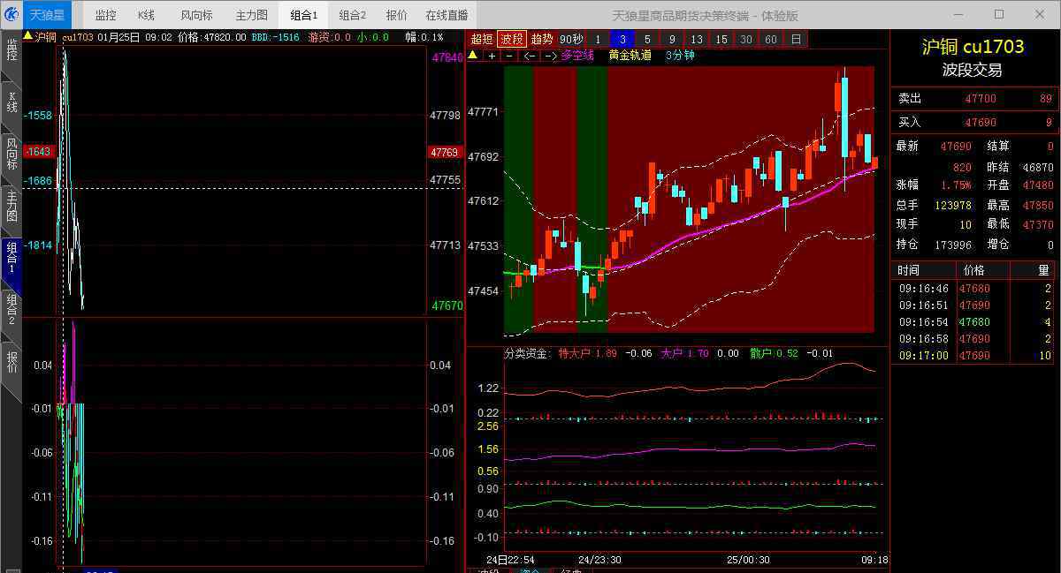1061x573 pixels.
Task: Open the 在线直播 tab
Action: pos(447,15)
